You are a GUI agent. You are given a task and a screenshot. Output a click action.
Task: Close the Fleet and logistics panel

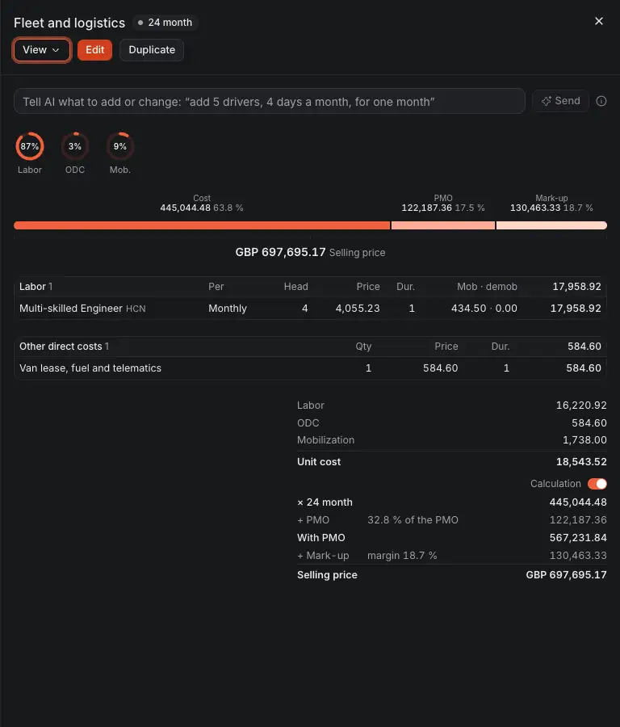599,21
